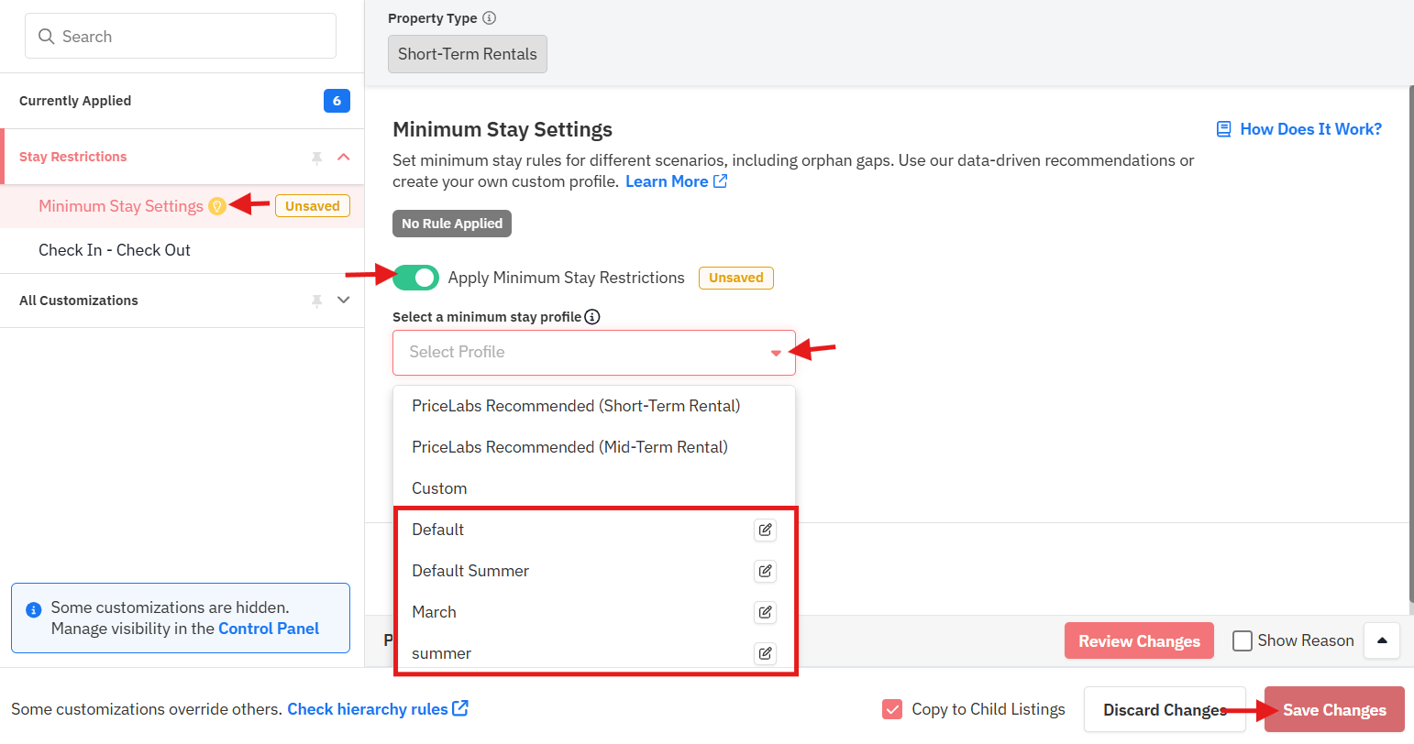Click into the Search field
1414x744 pixels.
pos(181,36)
